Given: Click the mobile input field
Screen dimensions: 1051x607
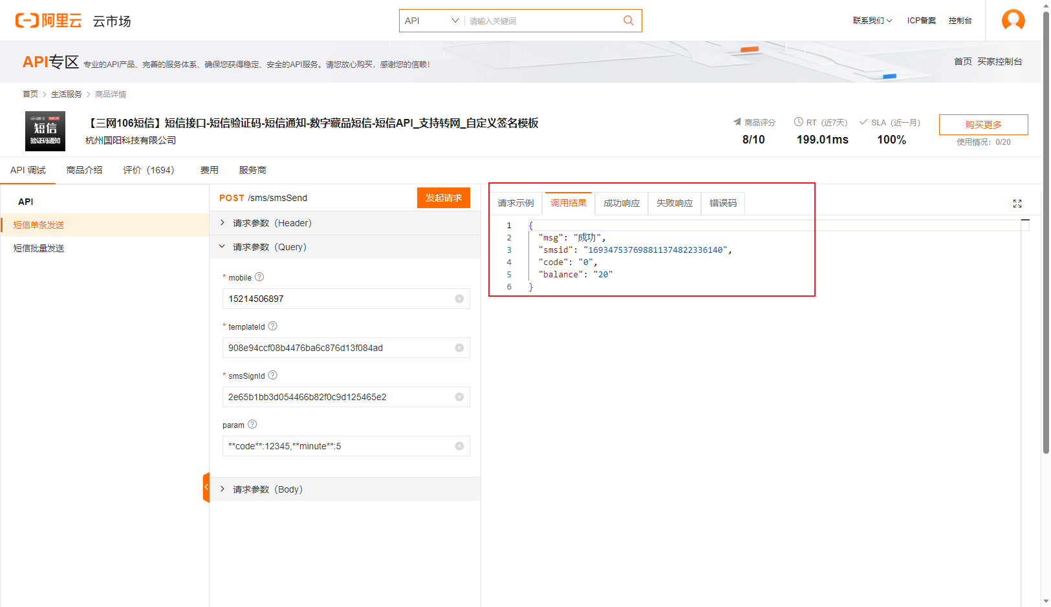Looking at the screenshot, I should 346,299.
